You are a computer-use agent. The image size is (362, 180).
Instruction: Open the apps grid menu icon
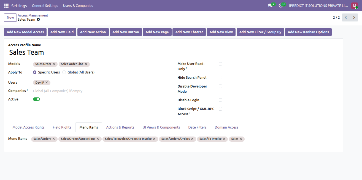(6, 6)
